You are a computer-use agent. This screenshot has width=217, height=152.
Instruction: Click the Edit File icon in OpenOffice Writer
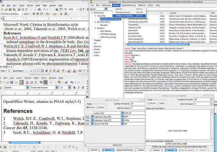pos(21,82)
